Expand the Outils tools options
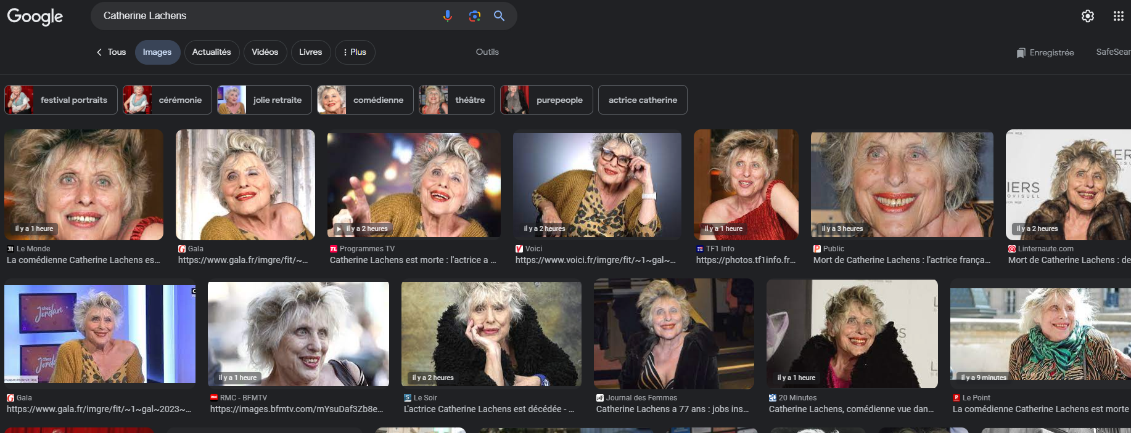The width and height of the screenshot is (1131, 433). coord(487,52)
